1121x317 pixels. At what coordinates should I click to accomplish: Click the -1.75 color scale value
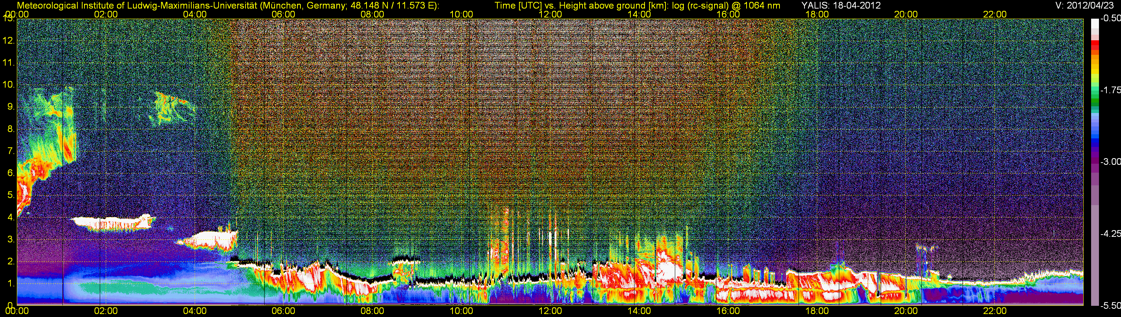pos(1110,90)
